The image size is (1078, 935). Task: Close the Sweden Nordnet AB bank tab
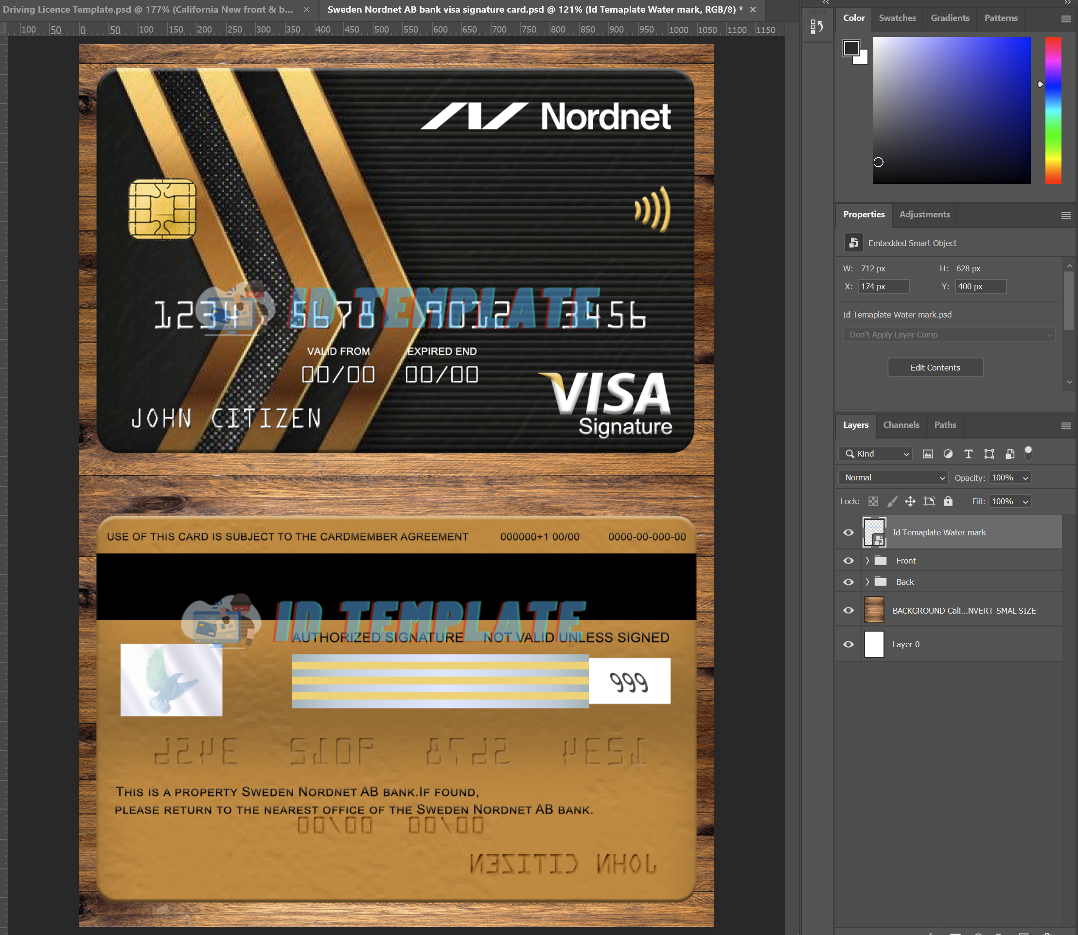tap(753, 9)
